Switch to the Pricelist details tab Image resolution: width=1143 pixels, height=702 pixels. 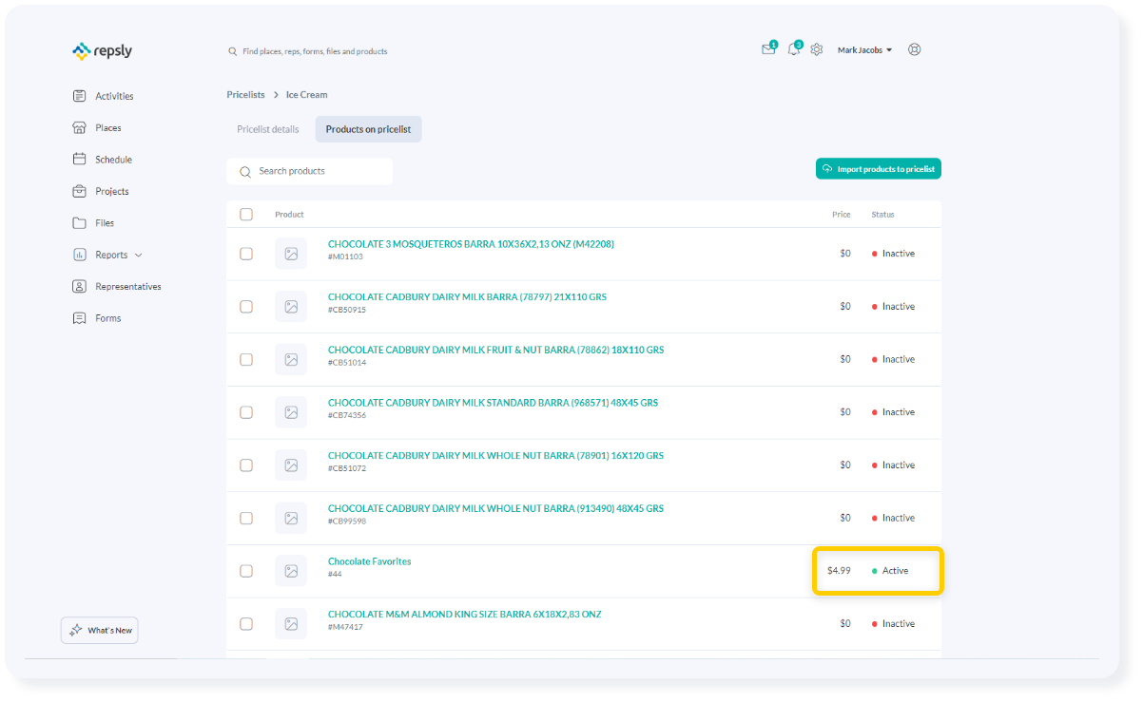(268, 129)
